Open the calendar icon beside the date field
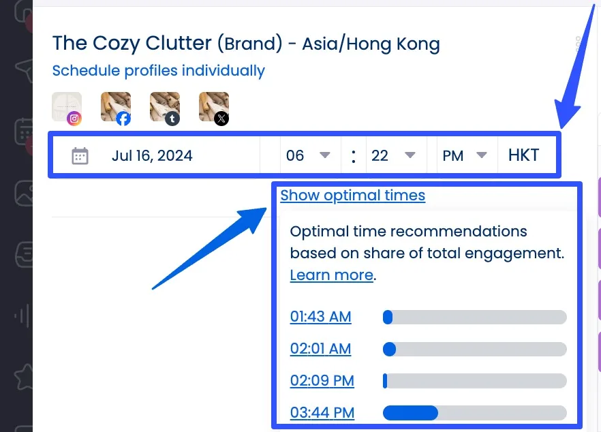 point(80,155)
